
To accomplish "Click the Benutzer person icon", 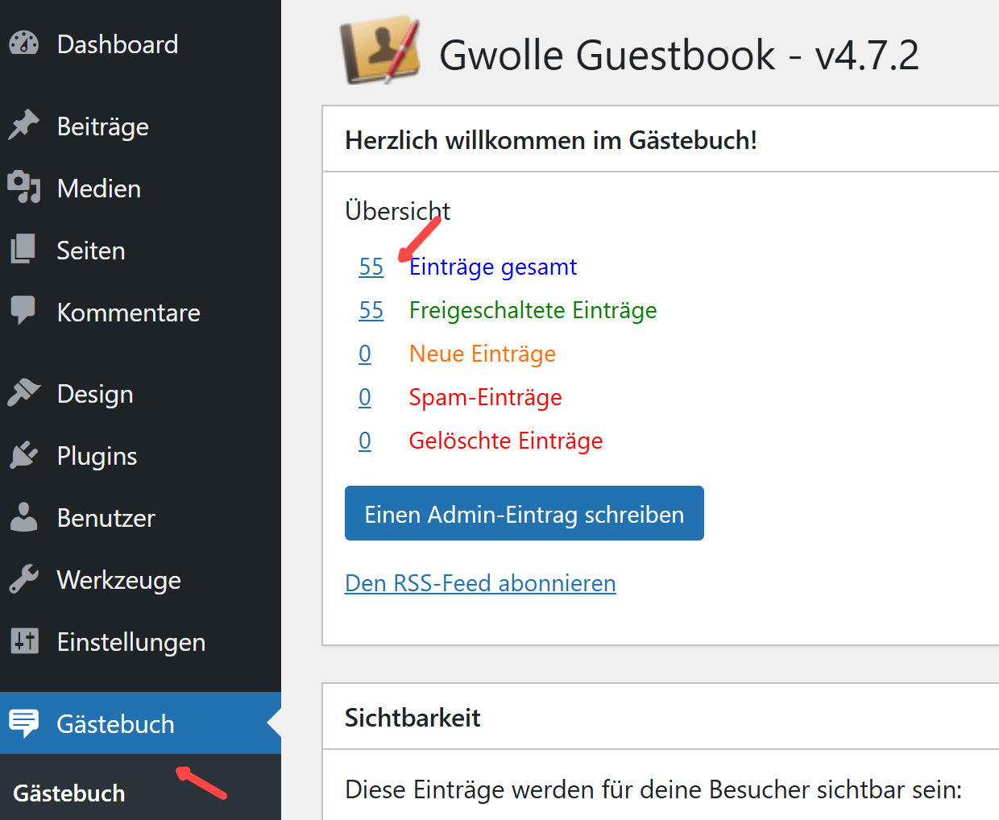I will (x=24, y=517).
